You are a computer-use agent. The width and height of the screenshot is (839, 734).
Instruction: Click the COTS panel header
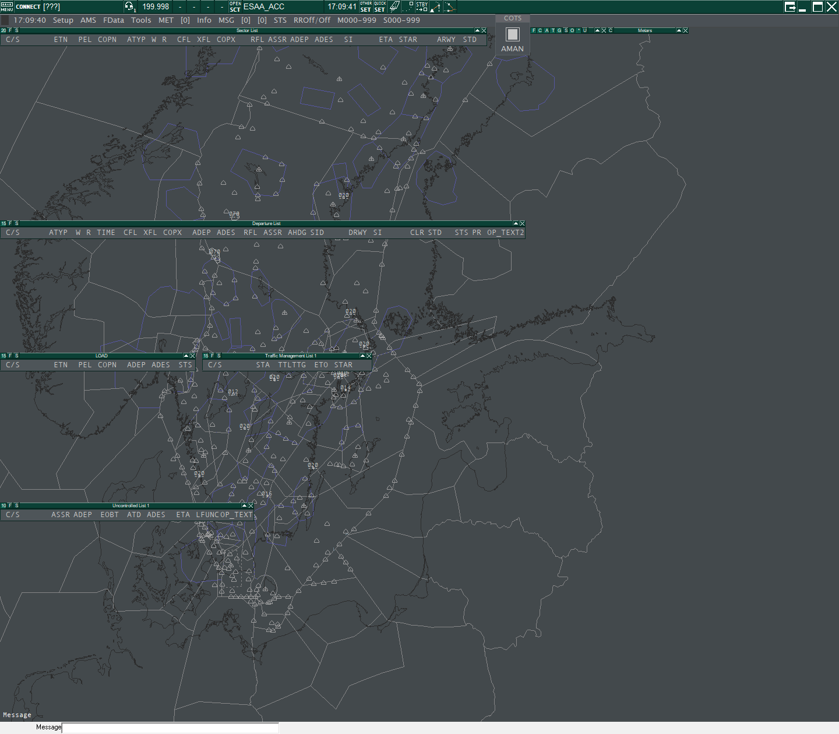513,18
